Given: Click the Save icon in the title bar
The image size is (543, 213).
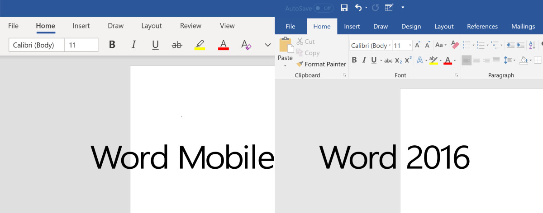Looking at the screenshot, I should pyautogui.click(x=344, y=8).
